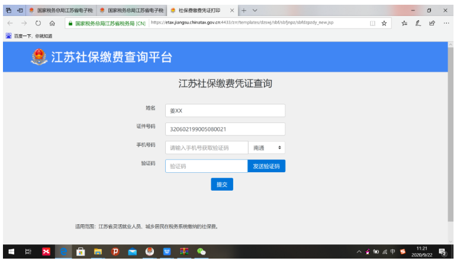460x274 pixels.
Task: Click the 提交 submit button
Action: coord(222,184)
